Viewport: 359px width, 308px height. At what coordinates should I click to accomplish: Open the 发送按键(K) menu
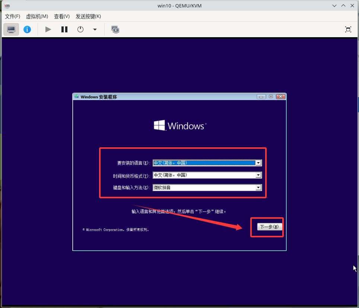tap(88, 16)
